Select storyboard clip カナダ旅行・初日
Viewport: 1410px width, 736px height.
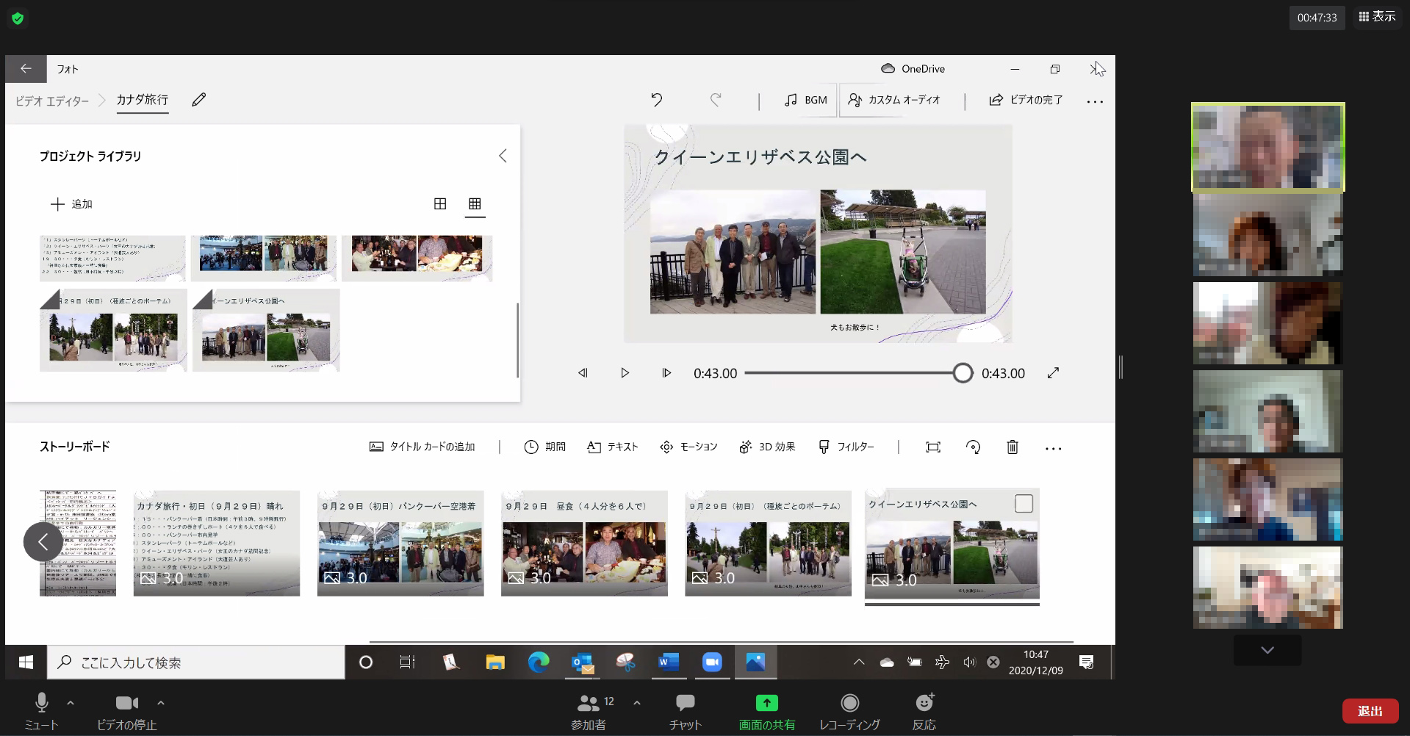pyautogui.click(x=217, y=543)
